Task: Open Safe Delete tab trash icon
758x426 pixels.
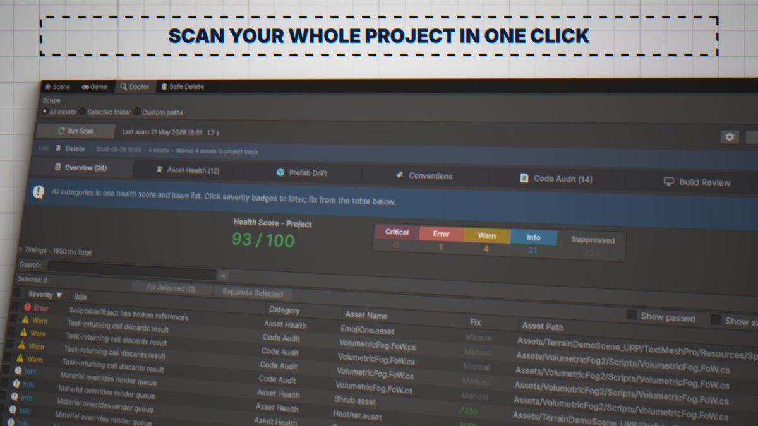Action: [164, 87]
